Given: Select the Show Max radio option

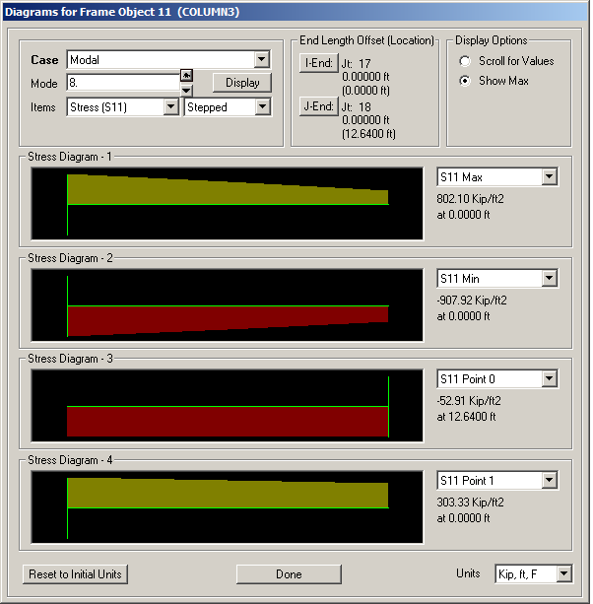Looking at the screenshot, I should 465,81.
